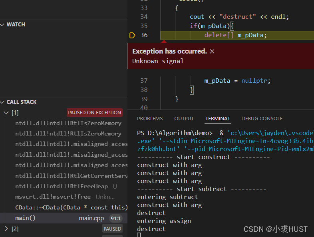314x237 pixels.
Task: Open the OUTPUT tab
Action: 184,119
